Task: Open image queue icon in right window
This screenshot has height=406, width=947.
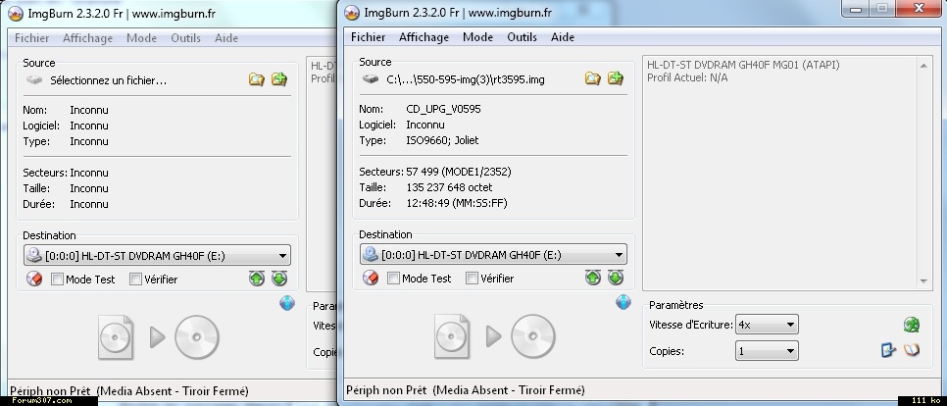Action: [616, 78]
